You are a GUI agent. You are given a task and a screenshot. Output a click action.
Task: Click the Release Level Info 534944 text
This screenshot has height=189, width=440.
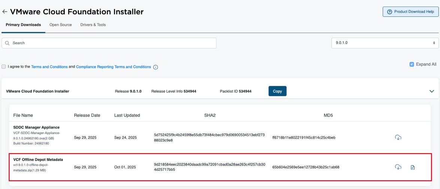pyautogui.click(x=174, y=92)
